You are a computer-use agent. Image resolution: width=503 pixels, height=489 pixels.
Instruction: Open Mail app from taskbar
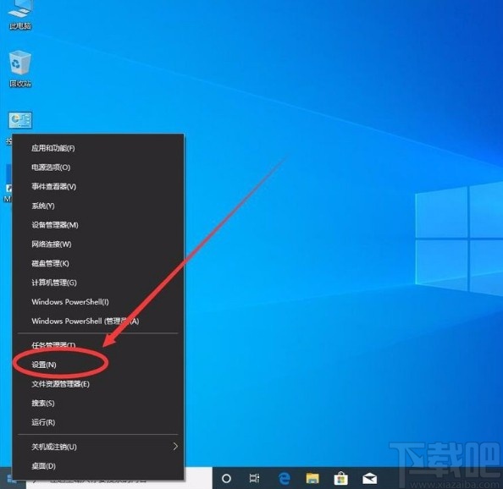click(369, 479)
